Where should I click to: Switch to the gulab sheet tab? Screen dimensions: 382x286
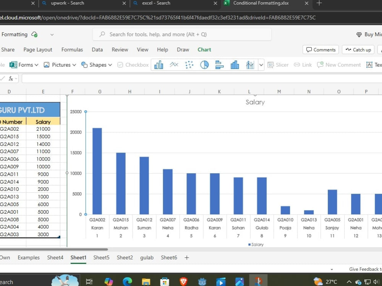(147, 257)
